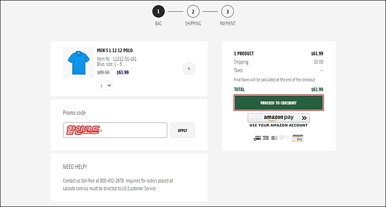Select the item number L1212-51-L61 text
The height and width of the screenshot is (207, 386).
[125, 59]
